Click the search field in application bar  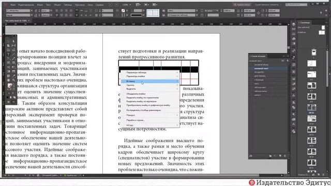pos(296,5)
